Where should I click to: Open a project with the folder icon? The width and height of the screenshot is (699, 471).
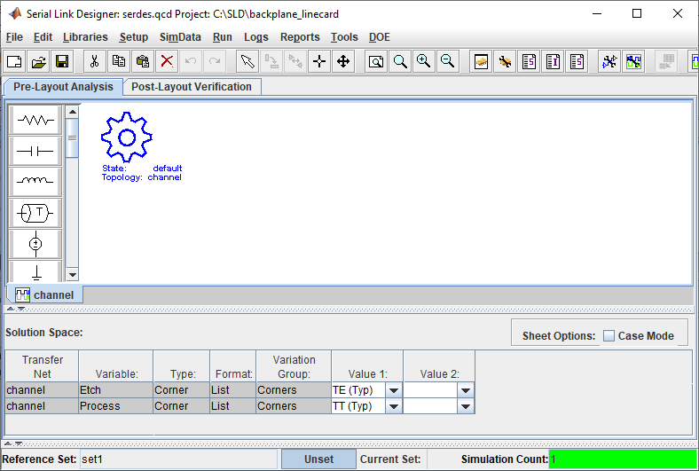coord(39,61)
